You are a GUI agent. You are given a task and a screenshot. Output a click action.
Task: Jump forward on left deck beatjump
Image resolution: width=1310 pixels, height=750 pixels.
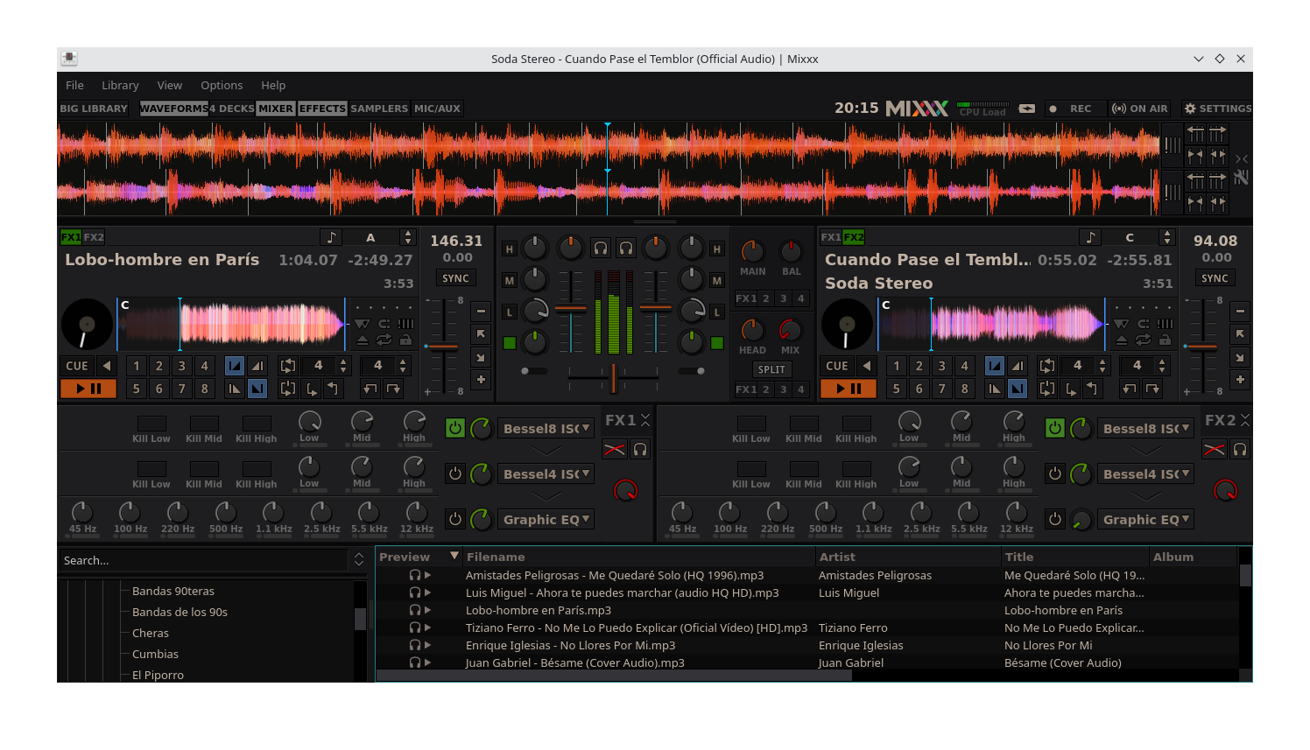tap(393, 389)
